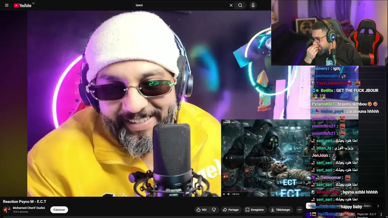The height and width of the screenshot is (218, 388).
Task: Show more filter chips with the right chevron
Action: click(378, 206)
